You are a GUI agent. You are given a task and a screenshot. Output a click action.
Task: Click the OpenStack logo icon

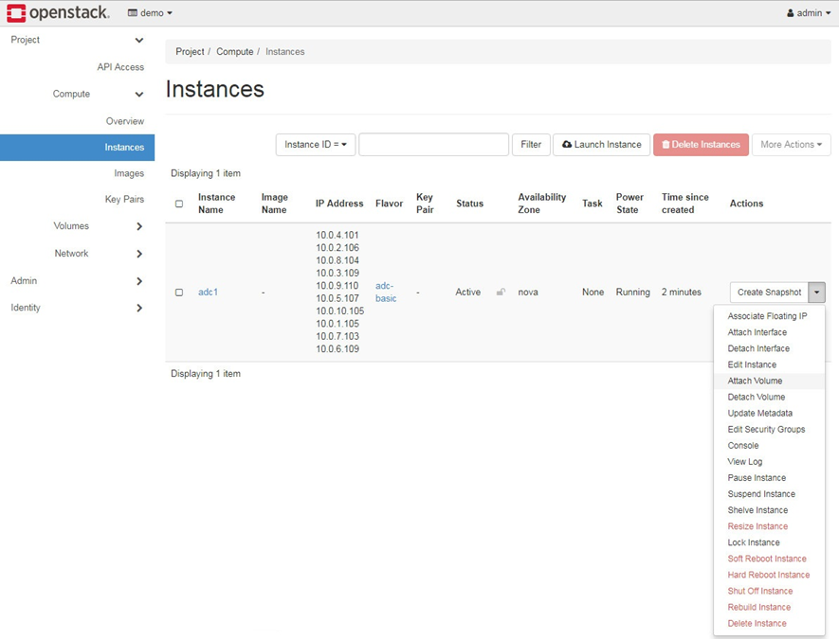pos(16,13)
